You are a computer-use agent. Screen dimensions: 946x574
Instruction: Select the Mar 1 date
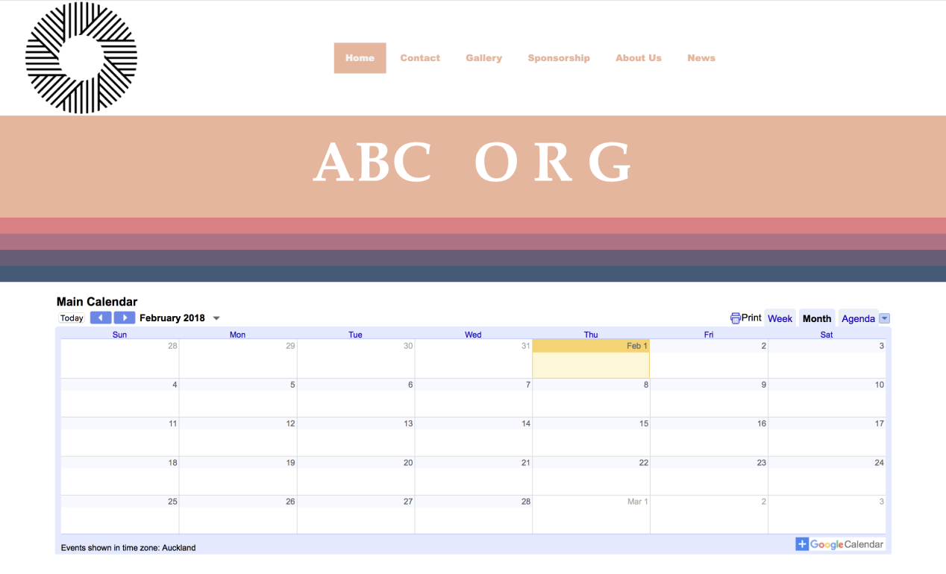pyautogui.click(x=638, y=502)
